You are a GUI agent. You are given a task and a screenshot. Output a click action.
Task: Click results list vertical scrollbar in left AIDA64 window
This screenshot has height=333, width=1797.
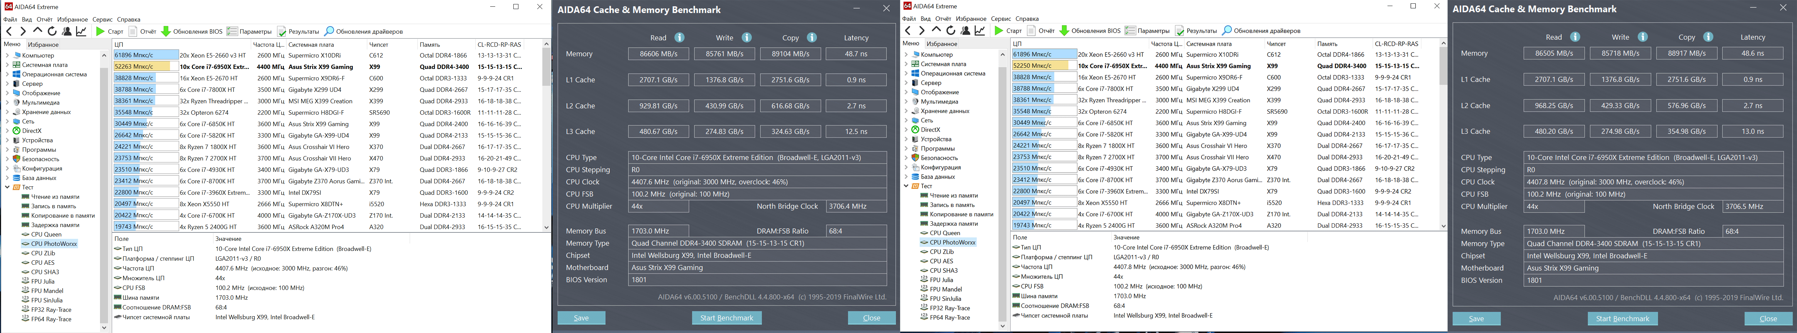546,136
